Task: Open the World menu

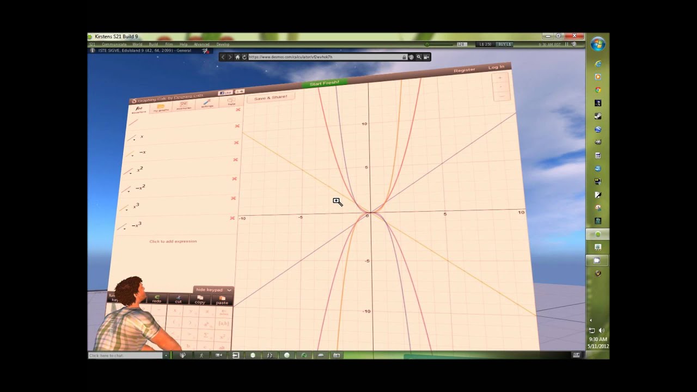Action: (137, 44)
